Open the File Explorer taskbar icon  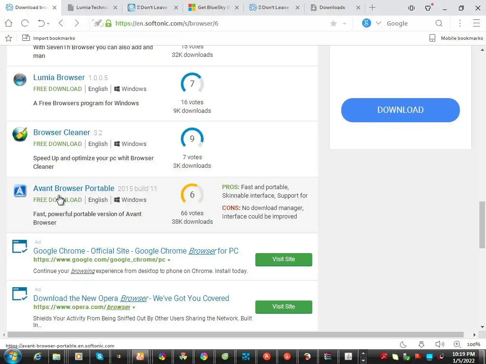click(56, 356)
